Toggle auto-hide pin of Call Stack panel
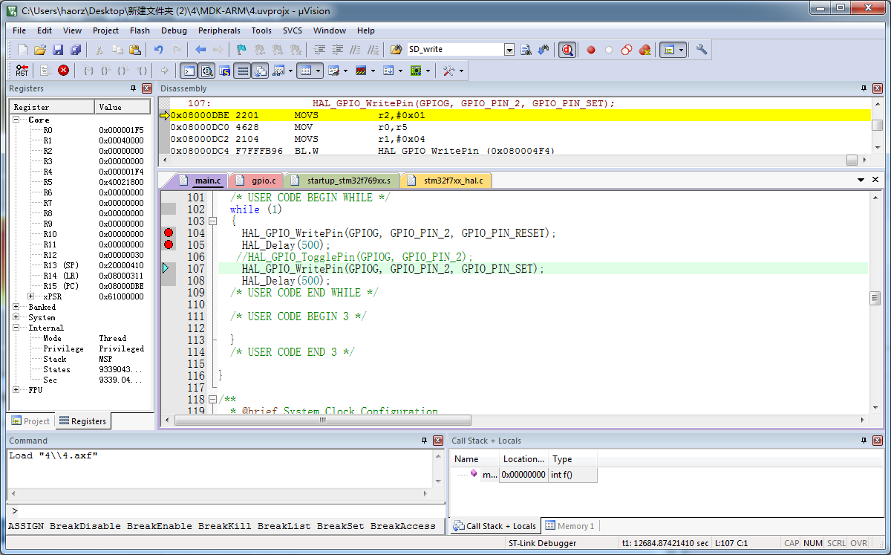 [x=863, y=441]
